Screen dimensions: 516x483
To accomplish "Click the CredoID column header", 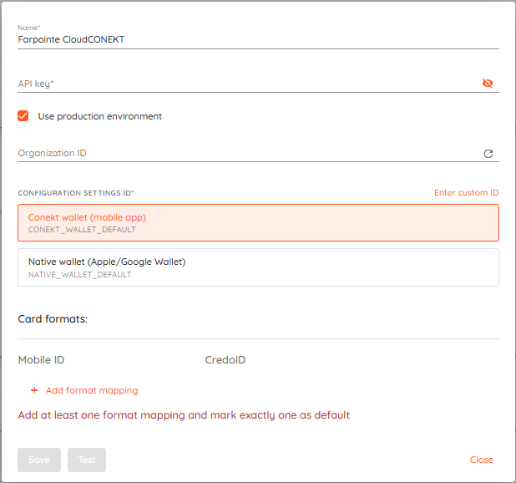I will (225, 360).
